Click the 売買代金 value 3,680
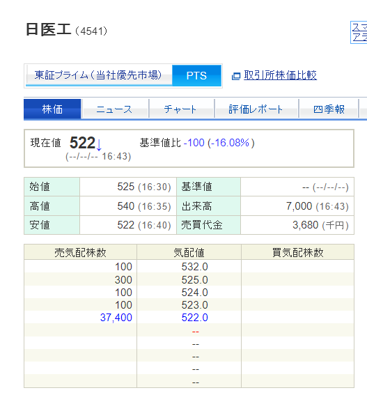The image size is (367, 395). [305, 225]
